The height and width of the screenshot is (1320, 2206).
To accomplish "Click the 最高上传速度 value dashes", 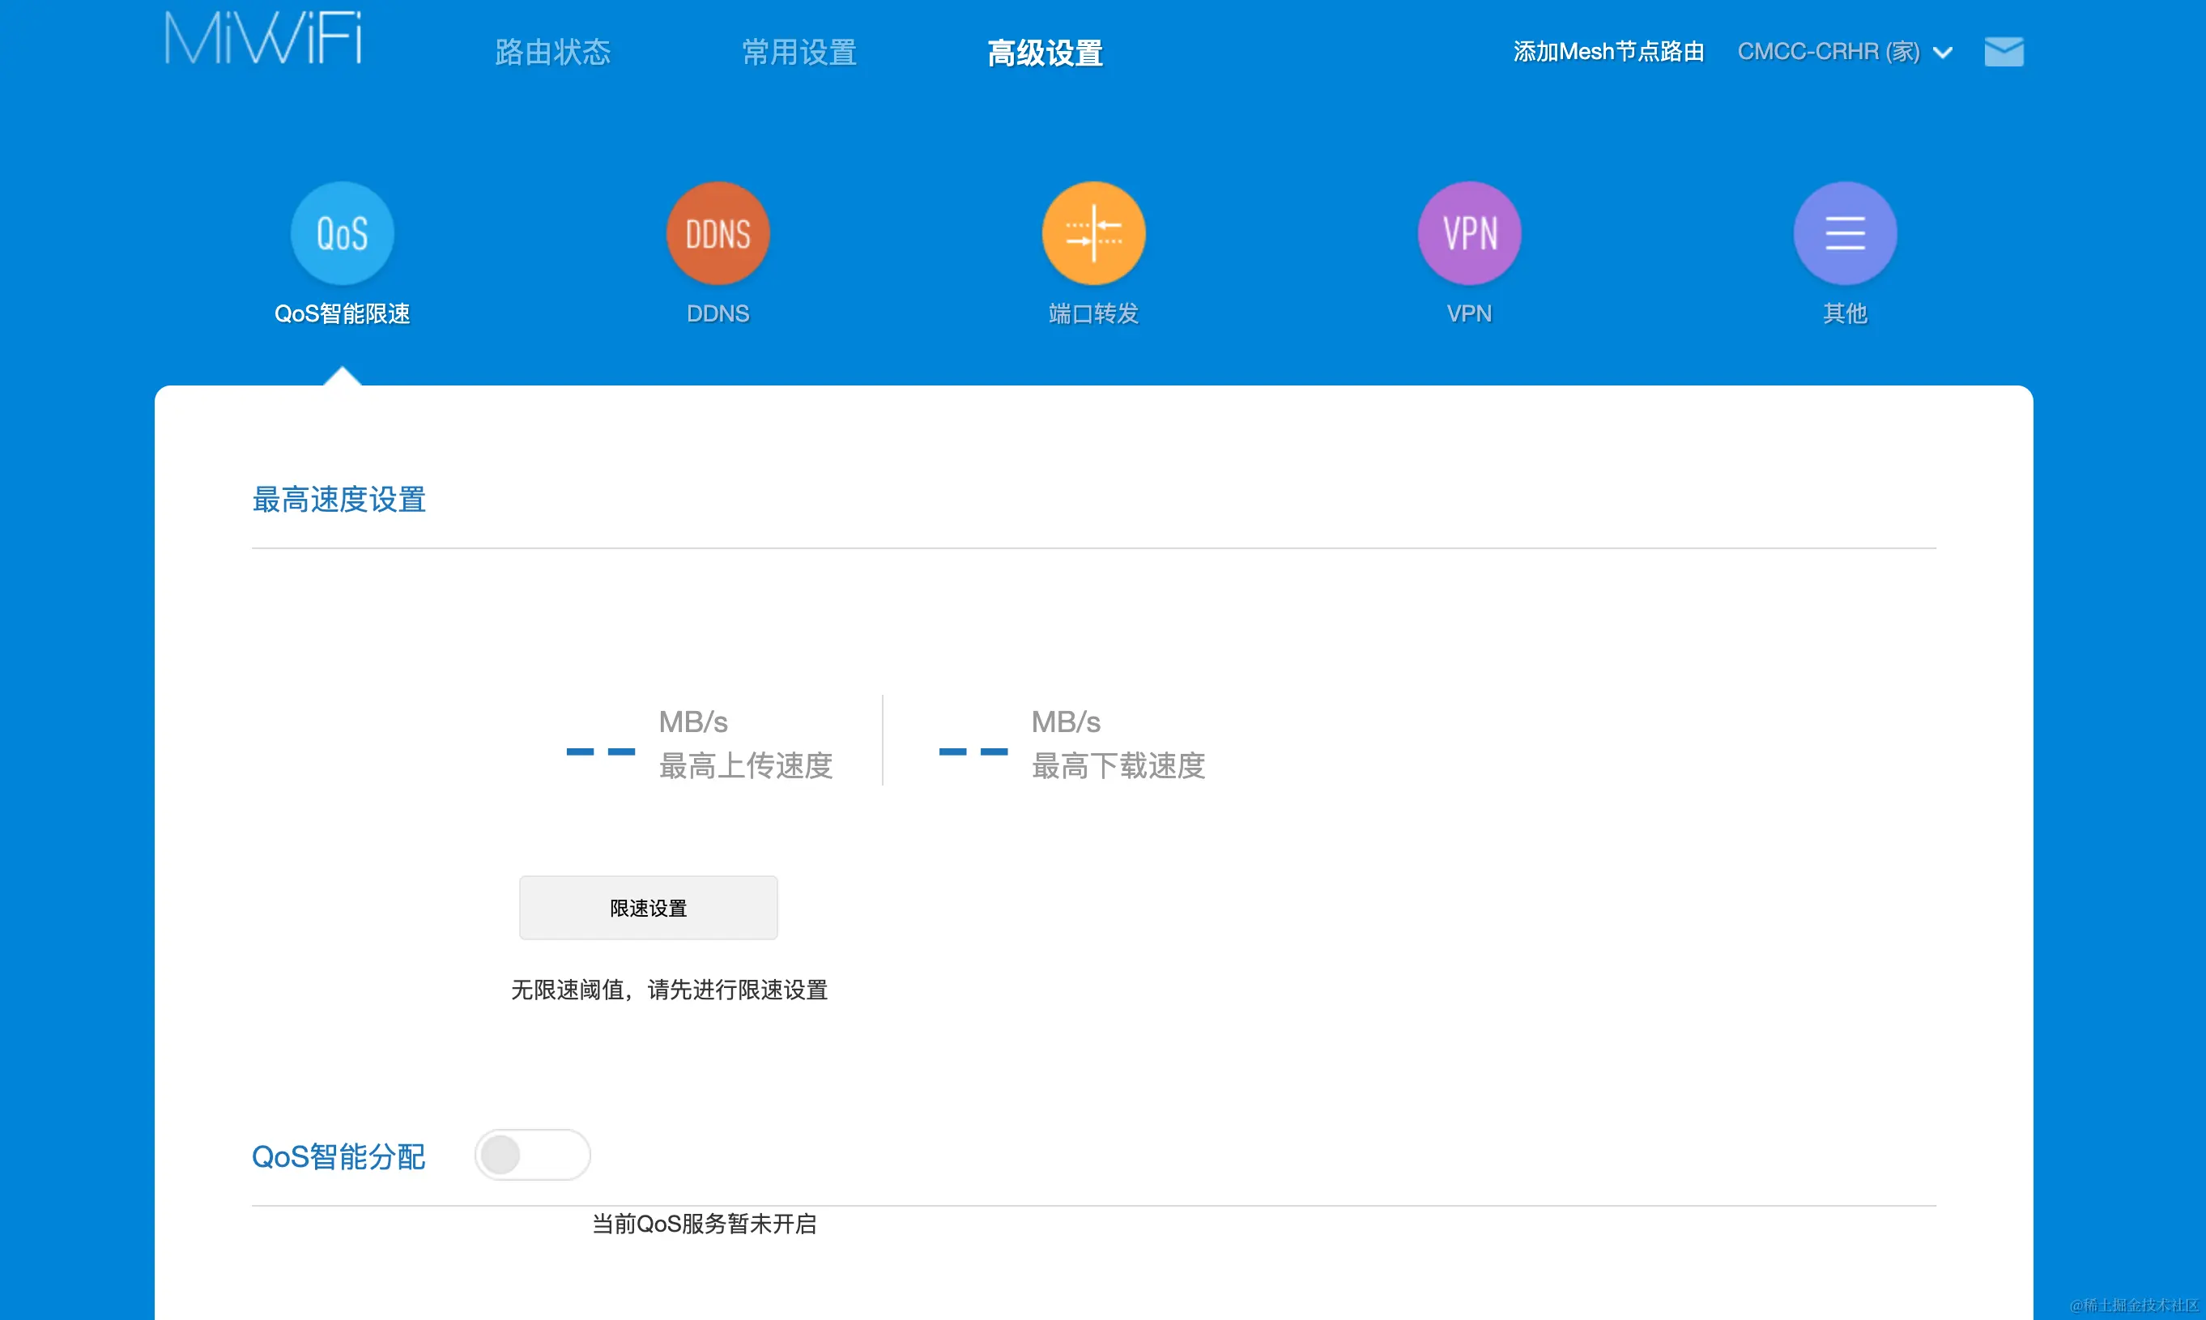I will pos(600,752).
